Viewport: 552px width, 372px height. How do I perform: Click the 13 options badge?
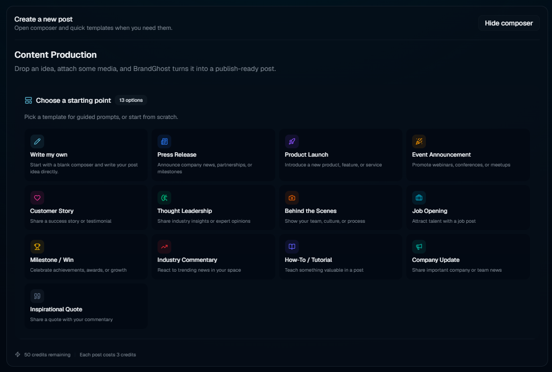[131, 100]
